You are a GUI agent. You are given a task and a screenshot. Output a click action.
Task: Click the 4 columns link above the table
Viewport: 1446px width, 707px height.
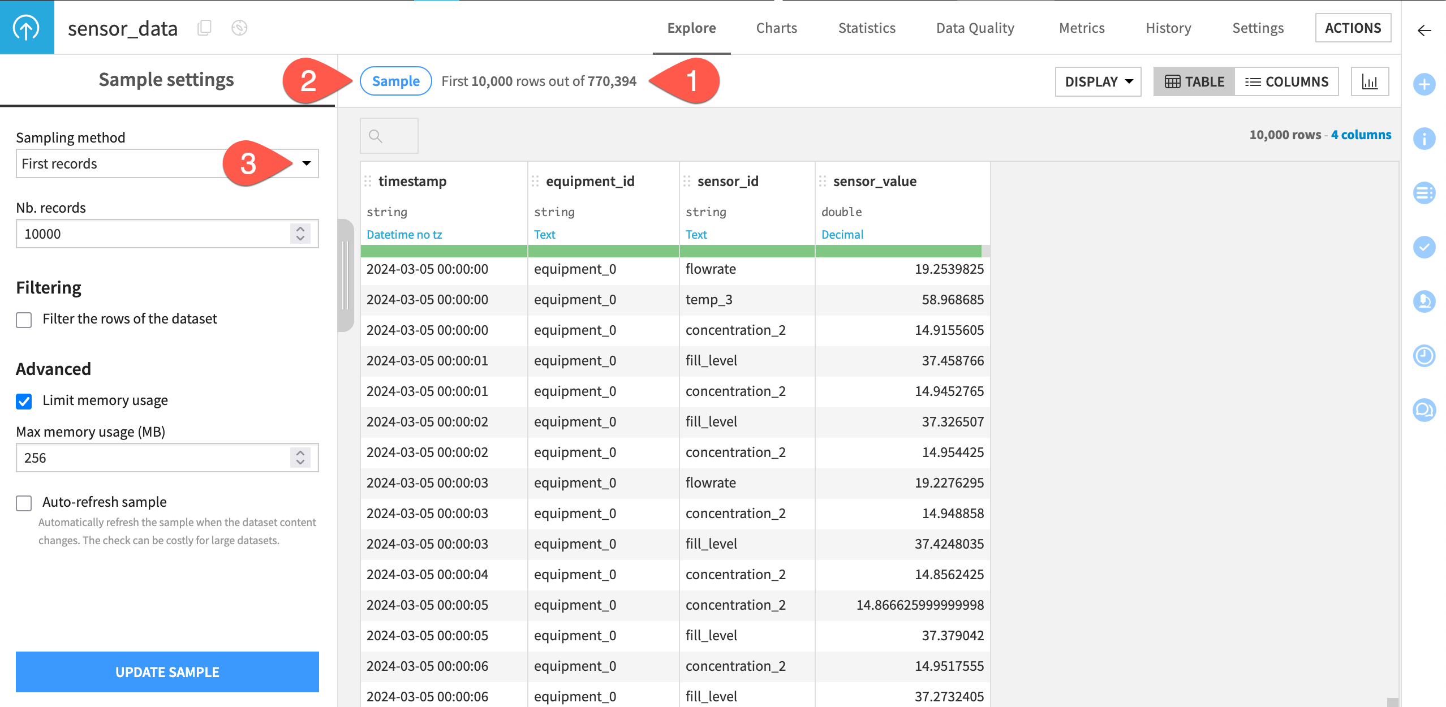[1361, 135]
